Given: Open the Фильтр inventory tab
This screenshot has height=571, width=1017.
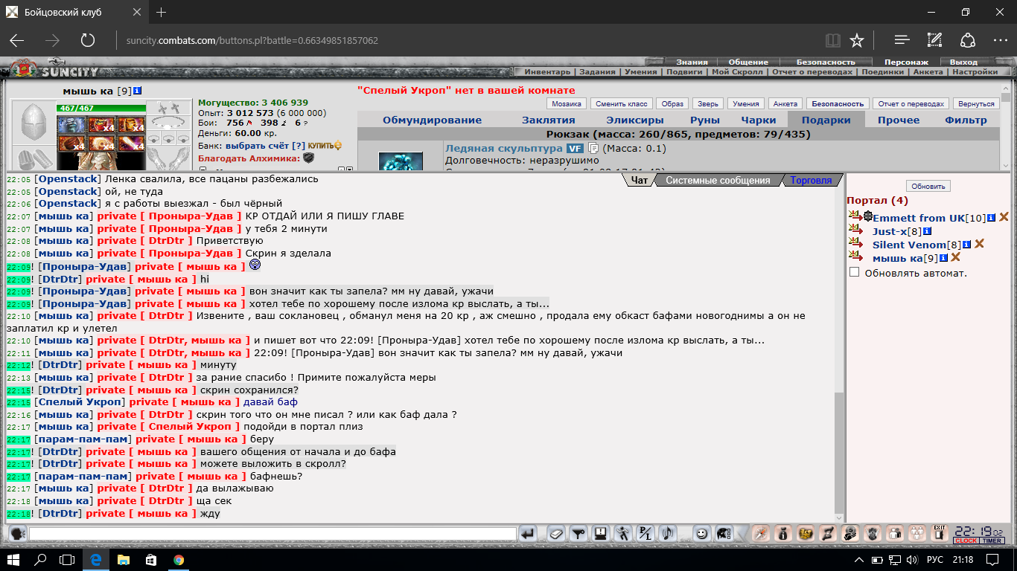Looking at the screenshot, I should click(966, 120).
